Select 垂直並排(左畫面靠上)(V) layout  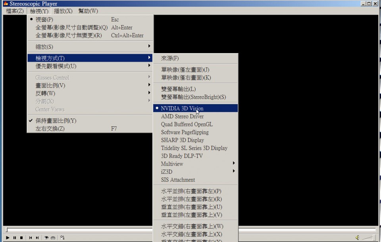coord(195,215)
